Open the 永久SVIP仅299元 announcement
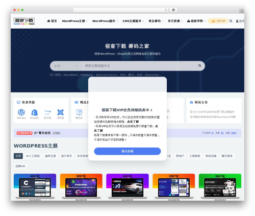Screen dimensions: 255x216 [212, 112]
